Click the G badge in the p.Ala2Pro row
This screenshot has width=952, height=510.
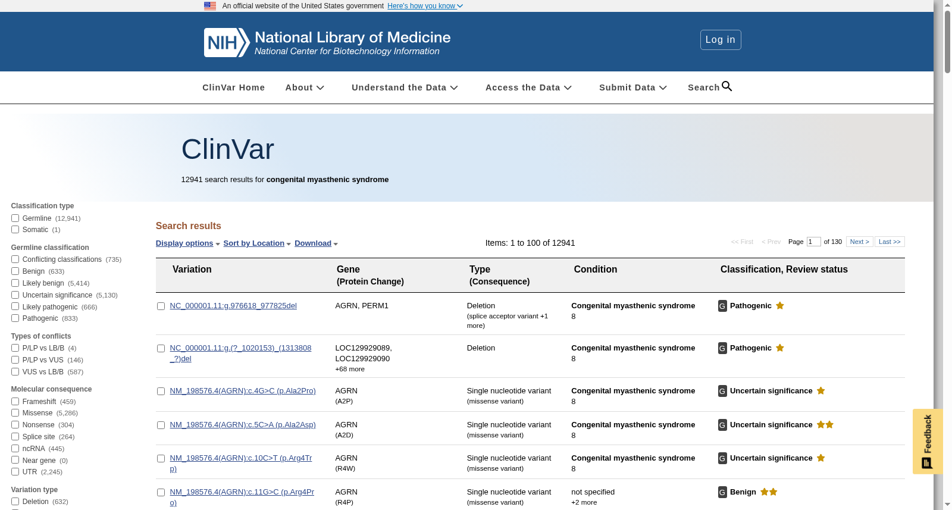[722, 391]
